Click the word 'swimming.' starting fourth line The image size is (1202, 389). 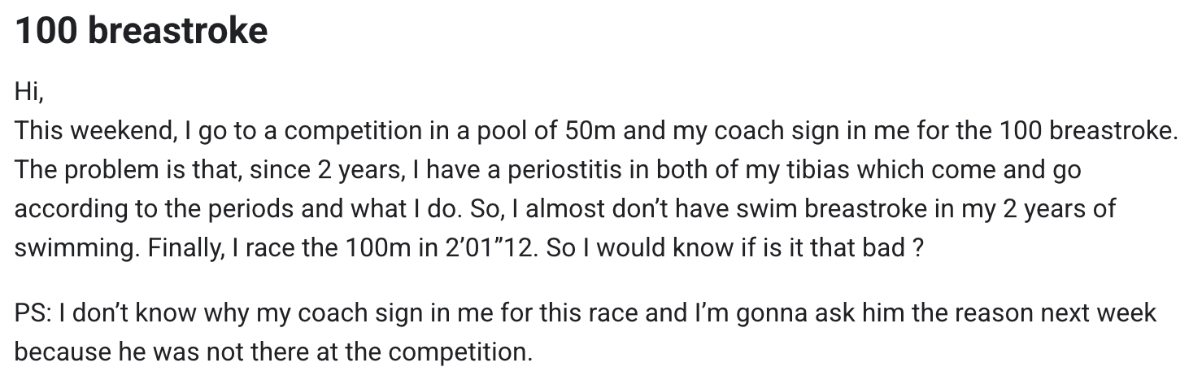pos(76,247)
